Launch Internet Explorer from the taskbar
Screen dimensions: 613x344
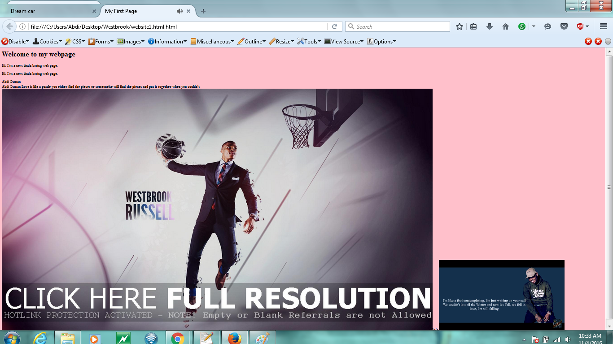(40, 338)
